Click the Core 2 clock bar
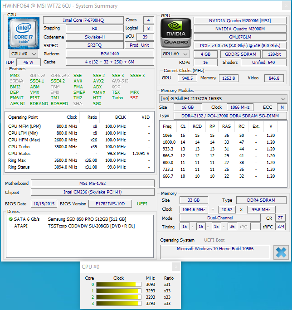This screenshot has width=292, height=310. click(x=119, y=297)
